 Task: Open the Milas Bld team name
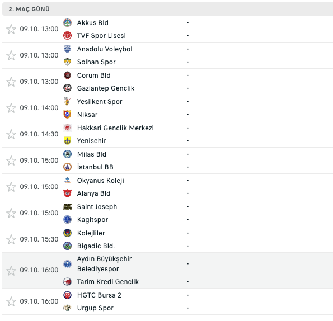[x=92, y=154]
